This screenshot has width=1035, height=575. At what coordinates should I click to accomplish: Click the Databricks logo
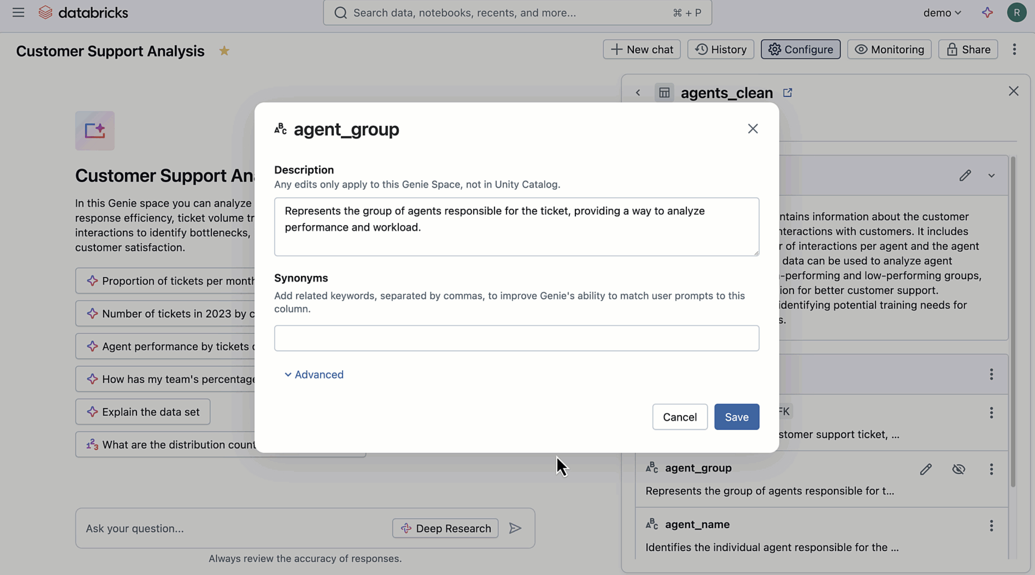click(83, 12)
